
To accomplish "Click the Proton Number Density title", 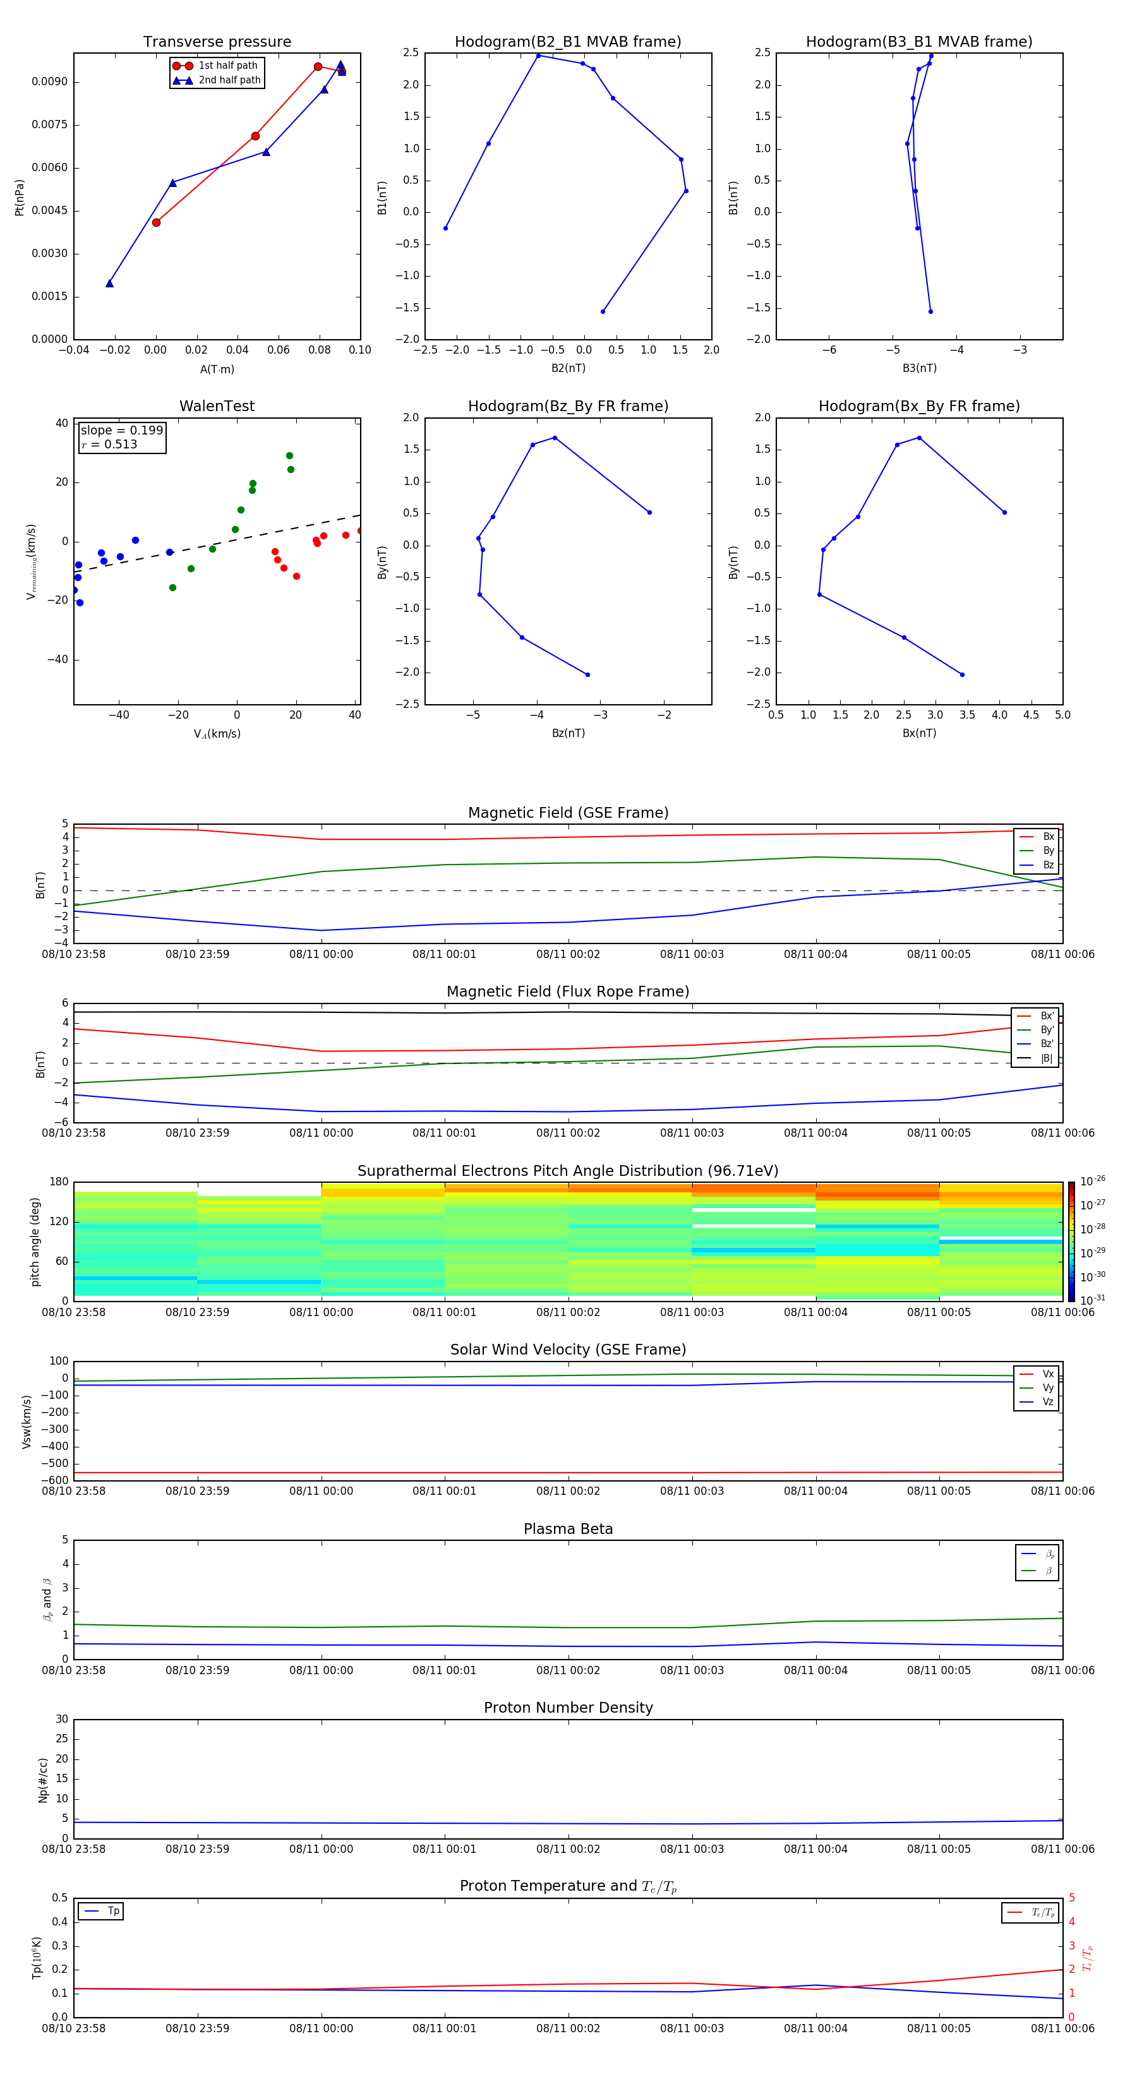I will [568, 1708].
